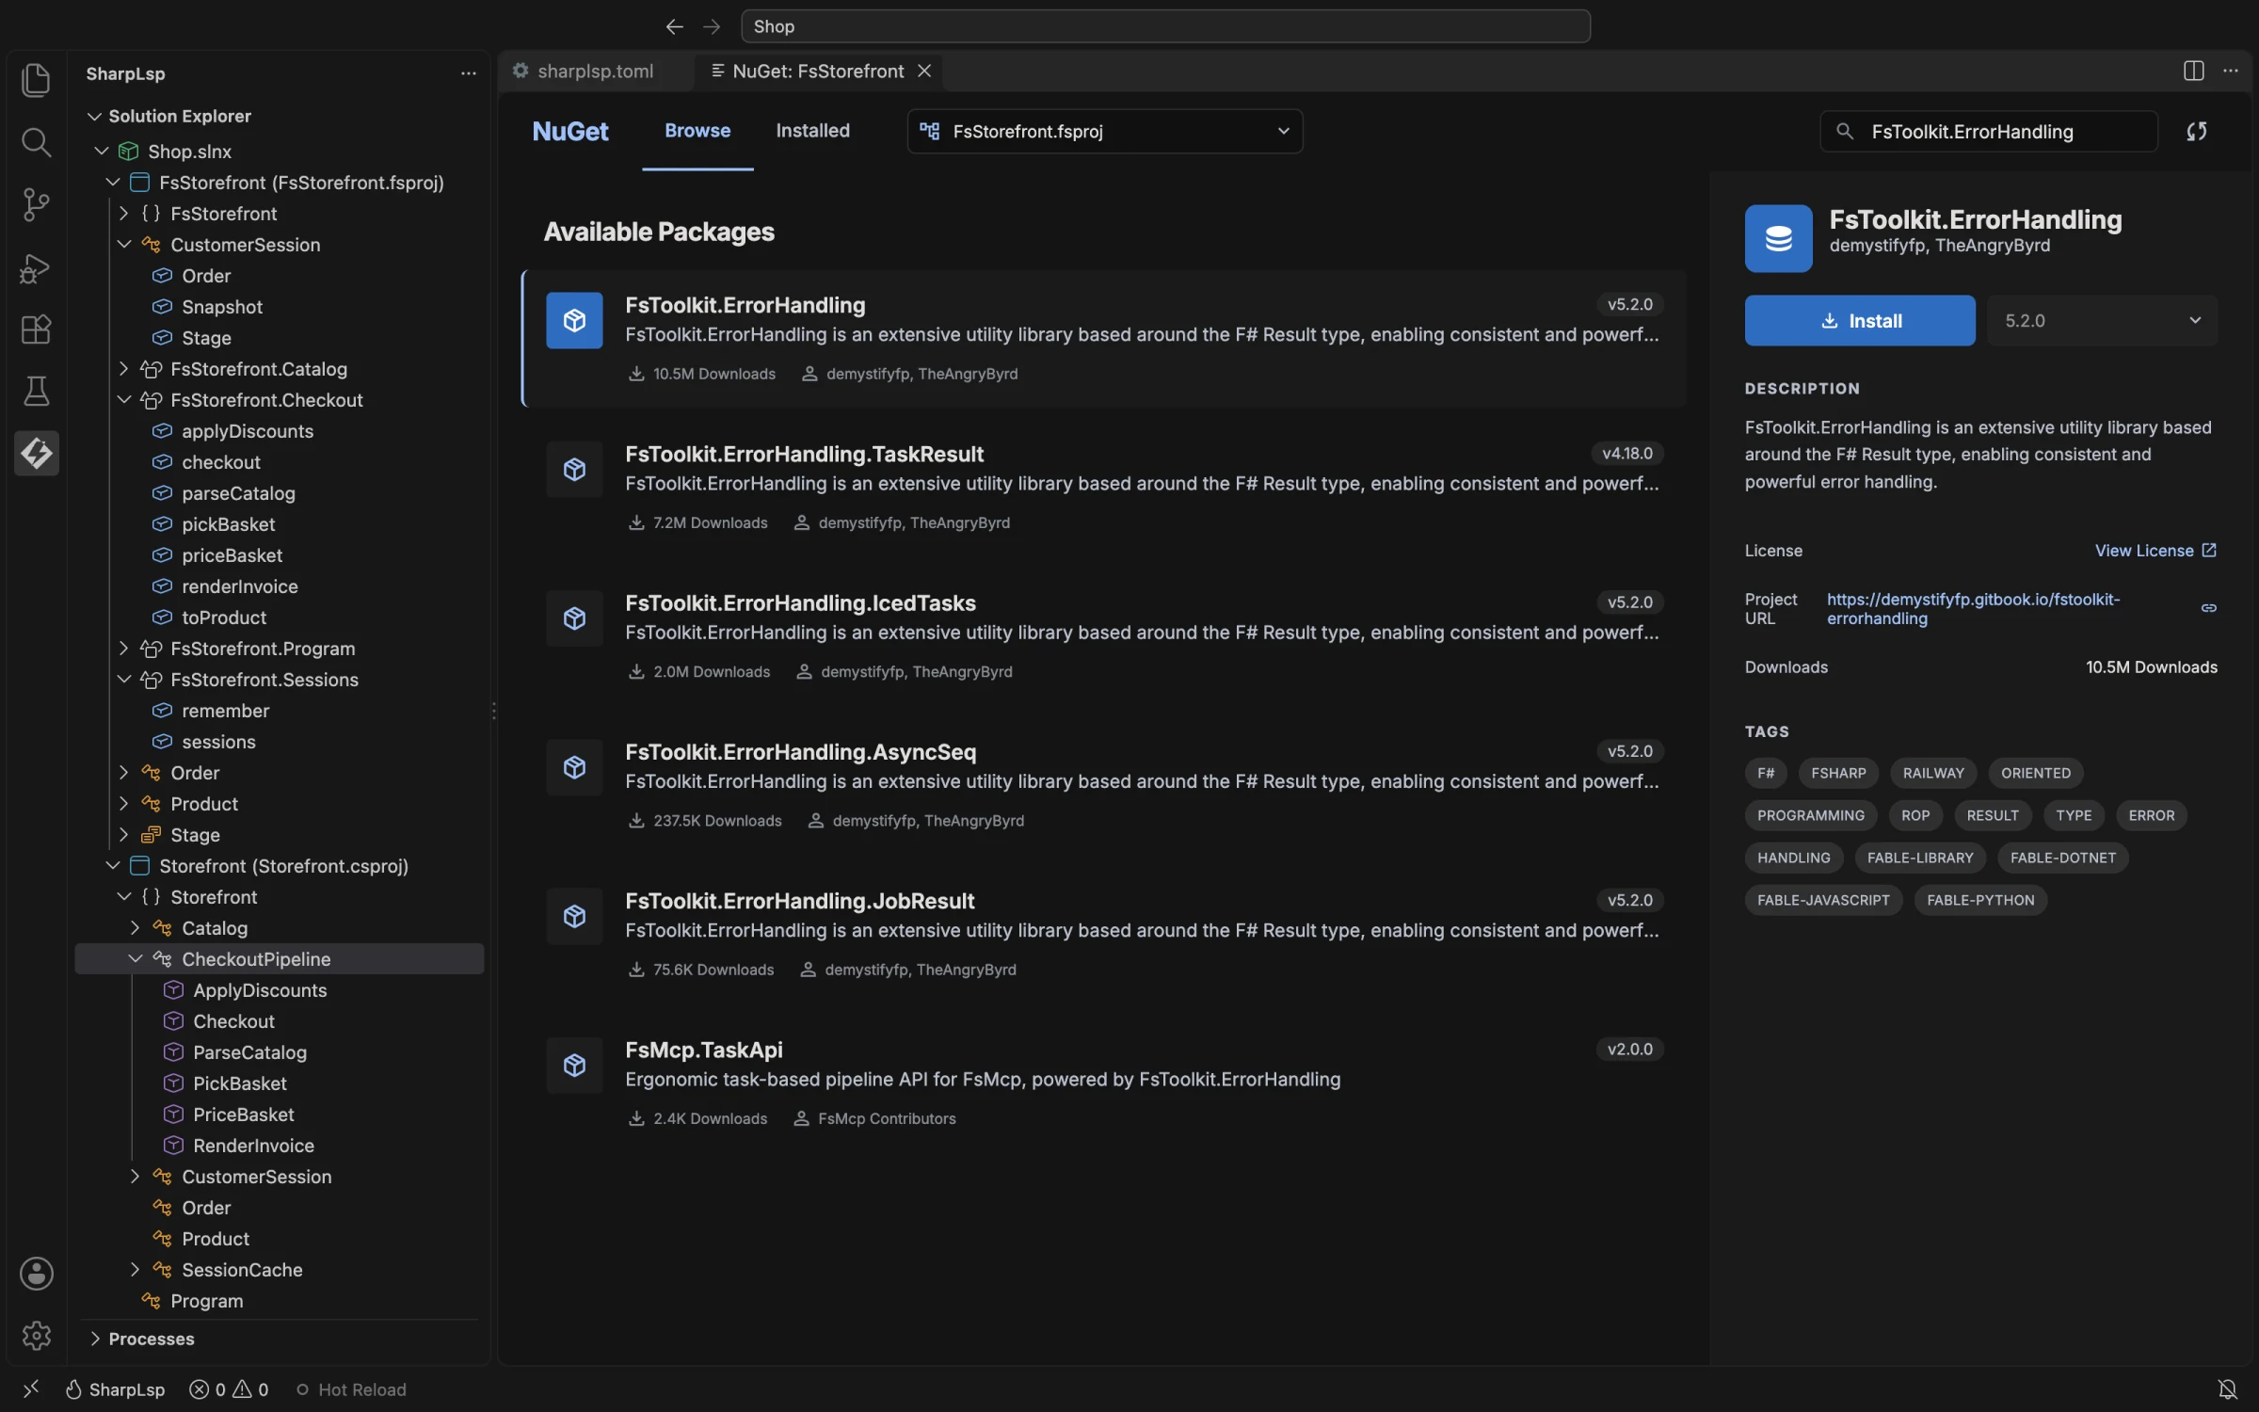This screenshot has width=2259, height=1412.
Task: Select the SharpLsp activity bar icon
Action: click(x=36, y=454)
